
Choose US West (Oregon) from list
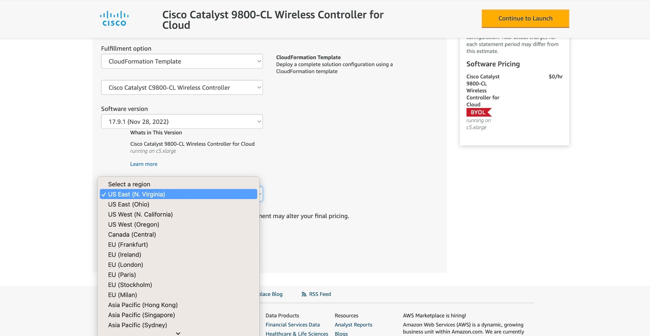(134, 224)
